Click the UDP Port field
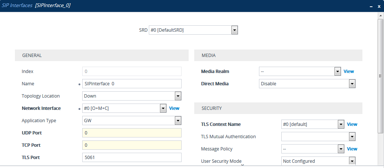This screenshot has height=168, width=384. click(x=132, y=133)
